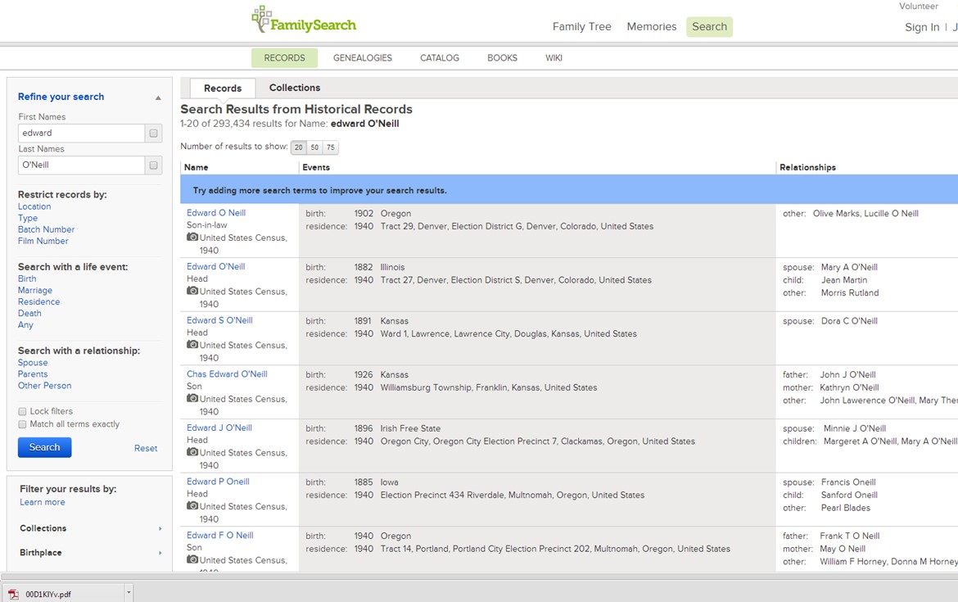958x602 pixels.
Task: Select the BOOKS tab
Action: 502,58
